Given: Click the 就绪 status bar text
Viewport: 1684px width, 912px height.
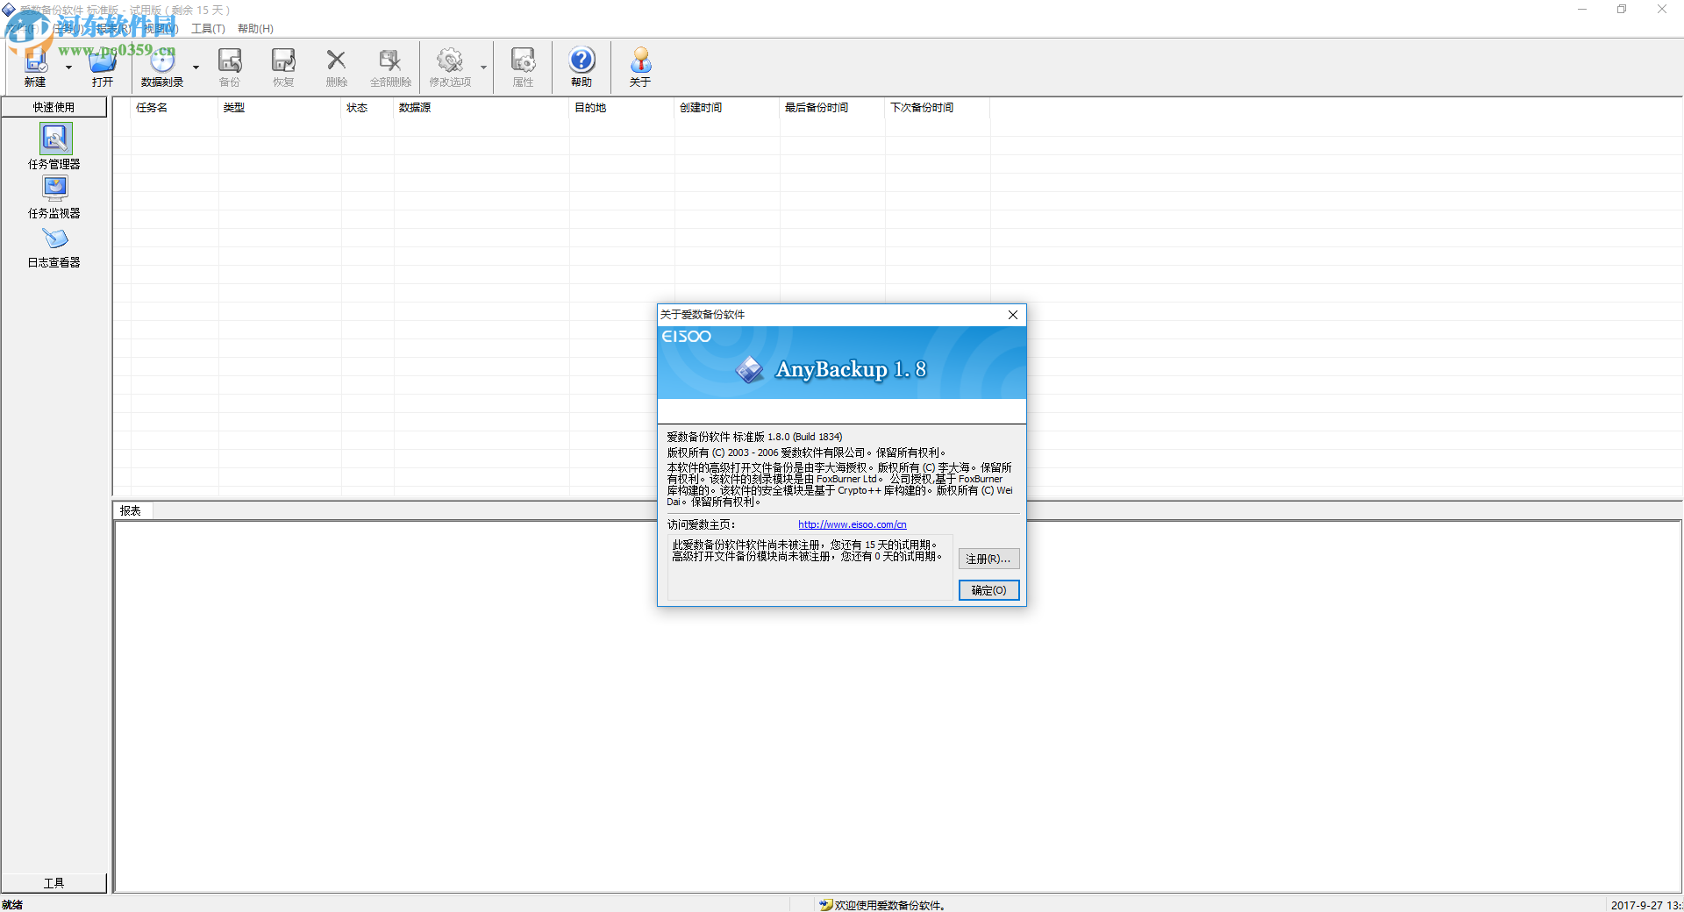Looking at the screenshot, I should pos(12,905).
